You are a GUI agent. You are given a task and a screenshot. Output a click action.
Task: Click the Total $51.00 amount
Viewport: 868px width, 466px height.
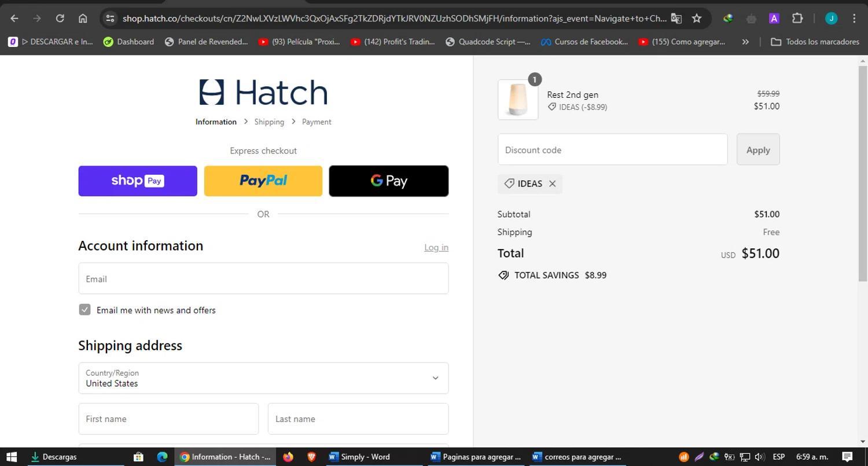(x=760, y=253)
